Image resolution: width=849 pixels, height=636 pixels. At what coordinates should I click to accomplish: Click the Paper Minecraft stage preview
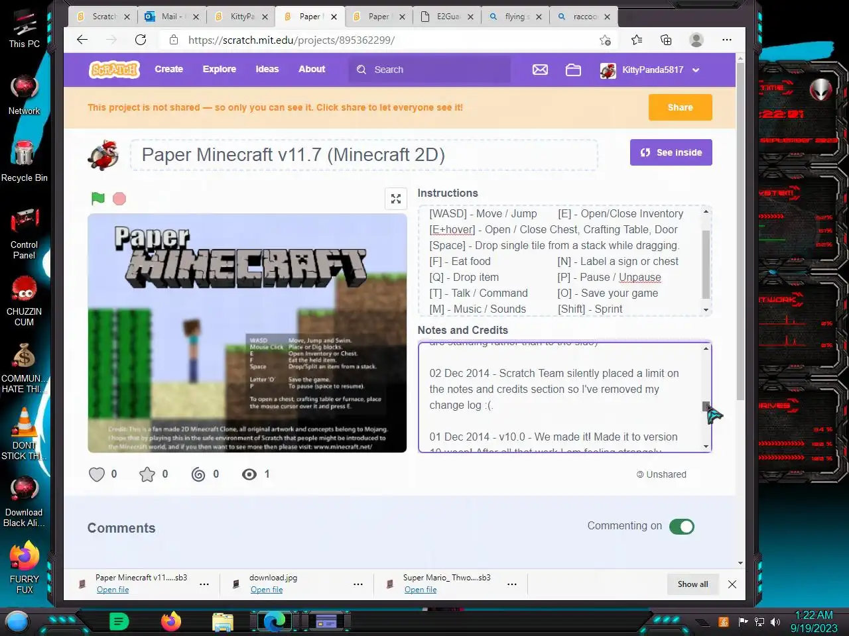click(x=247, y=333)
